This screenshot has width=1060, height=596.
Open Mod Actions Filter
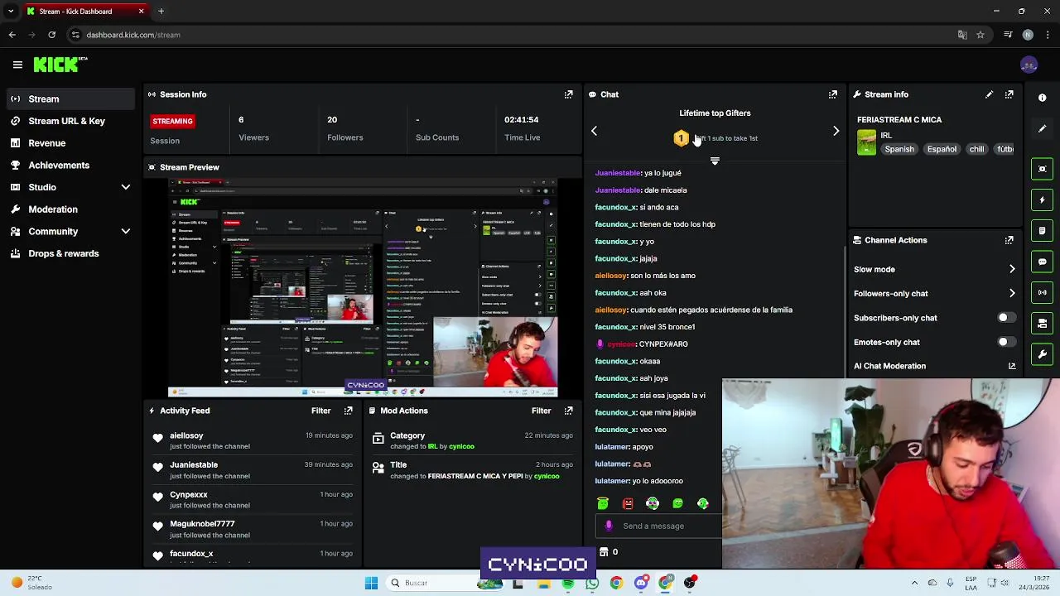click(x=542, y=411)
